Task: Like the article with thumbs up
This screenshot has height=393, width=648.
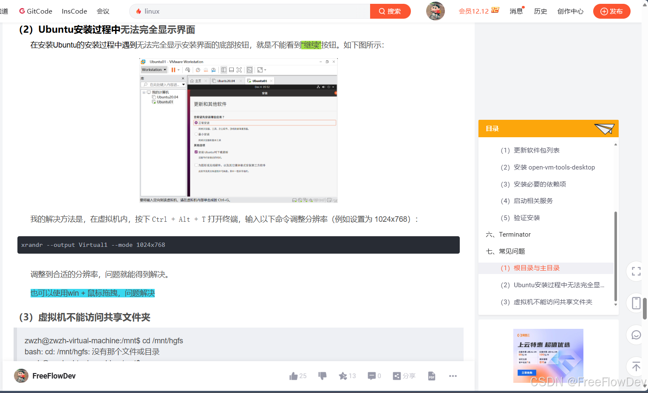Action: pyautogui.click(x=293, y=376)
